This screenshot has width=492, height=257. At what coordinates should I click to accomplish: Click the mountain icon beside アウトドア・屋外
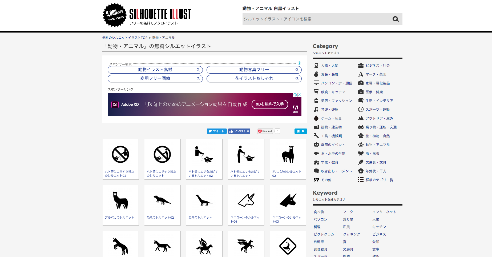point(361,118)
